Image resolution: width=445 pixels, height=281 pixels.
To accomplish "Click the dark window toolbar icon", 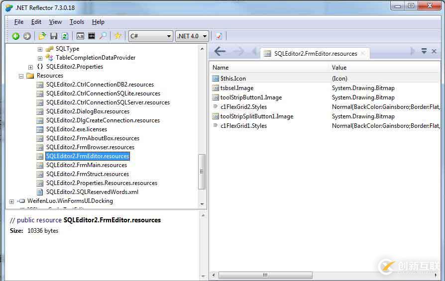I will (x=92, y=36).
